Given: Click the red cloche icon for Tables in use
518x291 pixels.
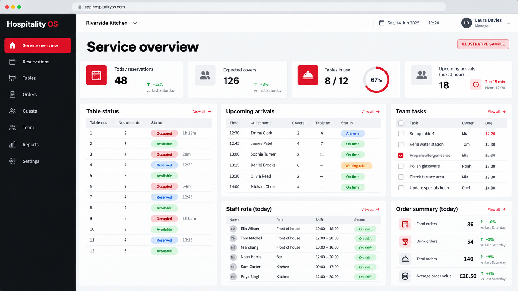Looking at the screenshot, I should [x=308, y=75].
